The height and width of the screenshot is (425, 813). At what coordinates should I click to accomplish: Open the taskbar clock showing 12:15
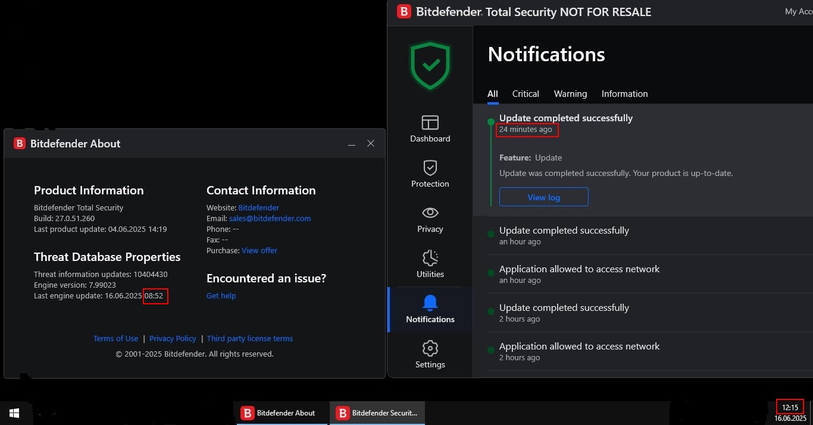pos(790,407)
